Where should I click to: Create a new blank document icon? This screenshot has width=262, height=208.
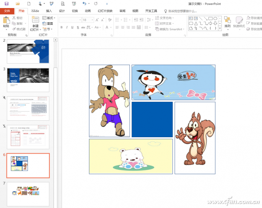pos(29,3)
